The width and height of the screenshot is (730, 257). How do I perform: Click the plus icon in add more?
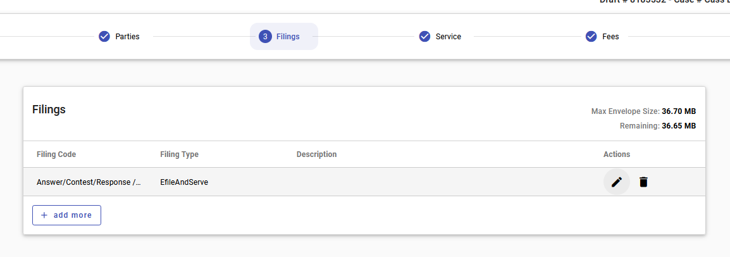[44, 215]
